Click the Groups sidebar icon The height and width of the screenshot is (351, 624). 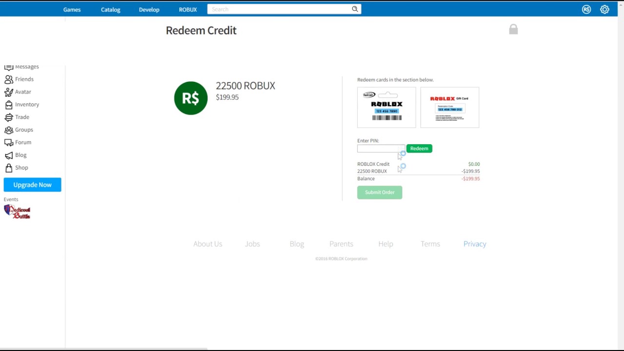(9, 130)
